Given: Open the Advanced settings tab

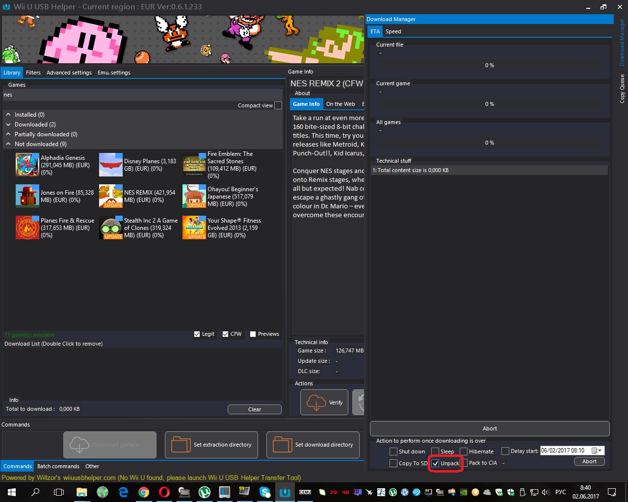Looking at the screenshot, I should [69, 73].
